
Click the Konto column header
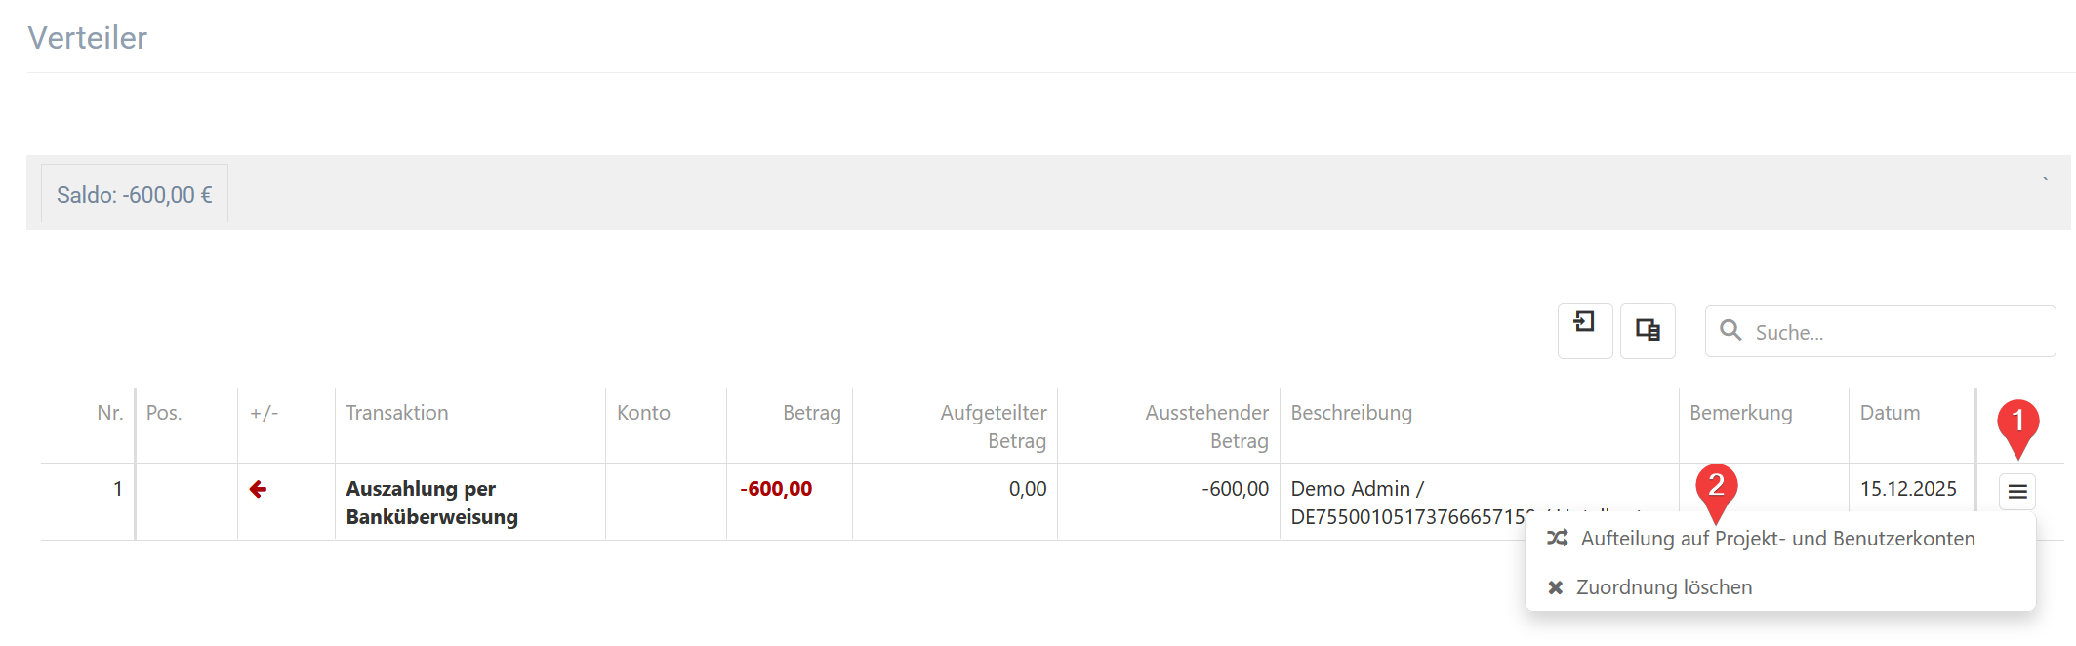643,413
